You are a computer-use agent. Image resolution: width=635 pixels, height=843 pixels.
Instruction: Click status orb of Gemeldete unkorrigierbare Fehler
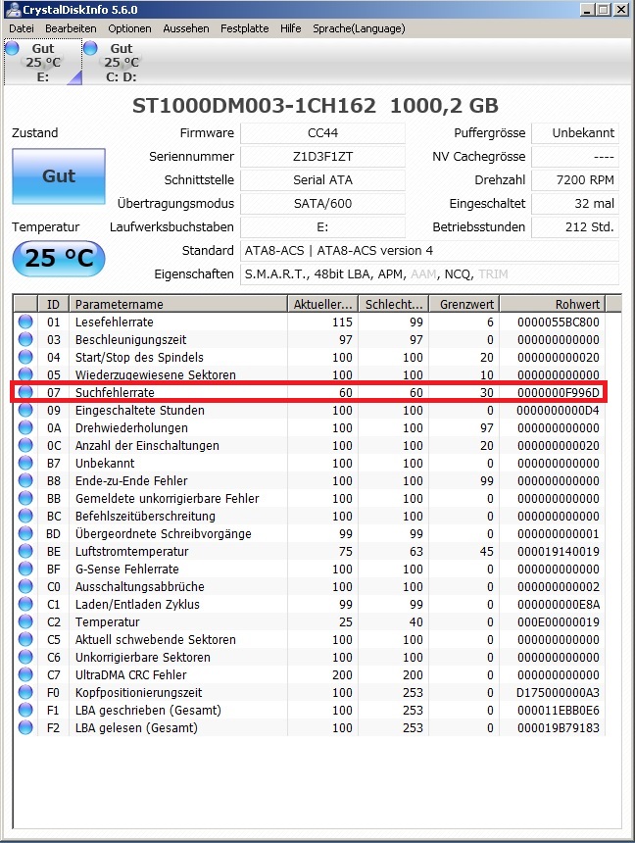(25, 498)
